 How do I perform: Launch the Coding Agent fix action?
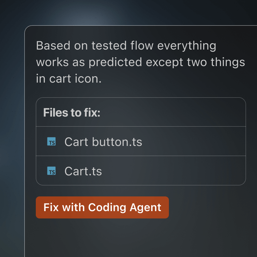(102, 207)
